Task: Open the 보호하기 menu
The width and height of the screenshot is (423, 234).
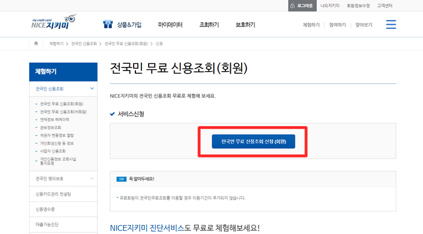Action: coord(245,25)
